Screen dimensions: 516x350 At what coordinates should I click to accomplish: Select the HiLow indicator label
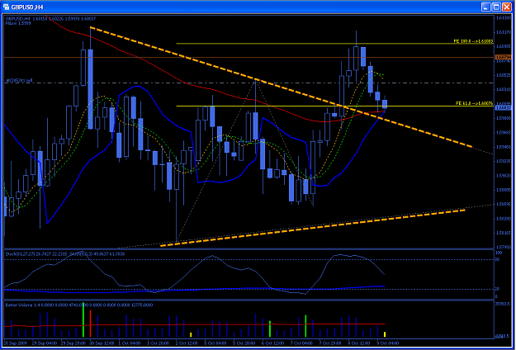17,23
